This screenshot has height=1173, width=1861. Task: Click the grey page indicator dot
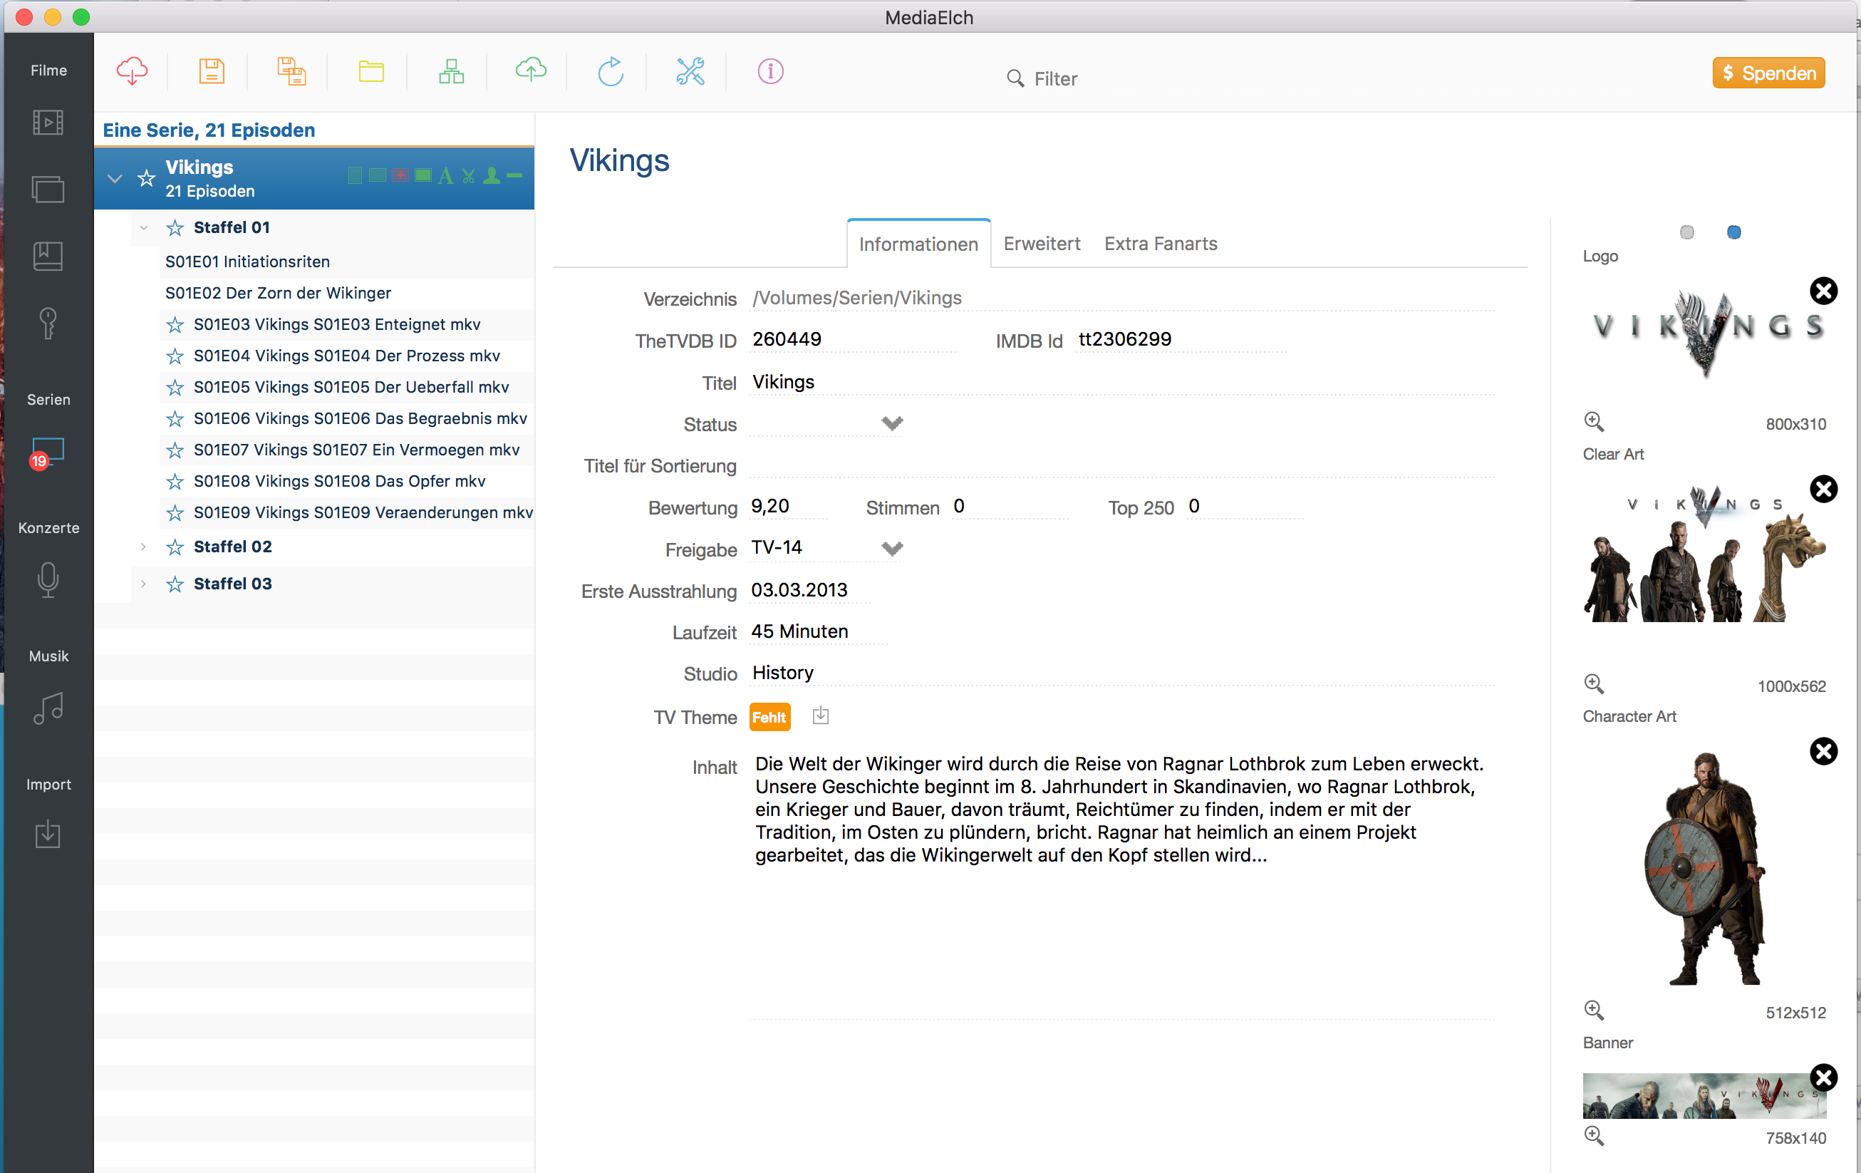coord(1687,232)
